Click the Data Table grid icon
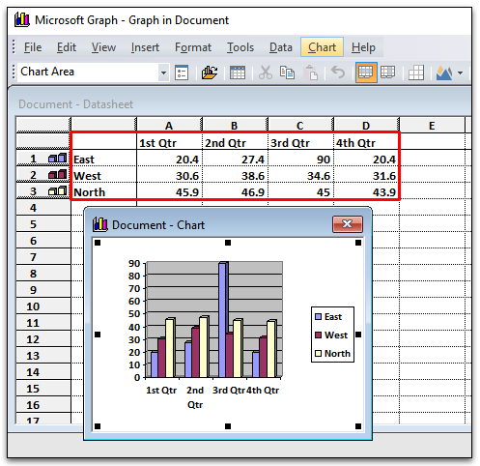Viewport: 480px width, 466px height. [416, 73]
